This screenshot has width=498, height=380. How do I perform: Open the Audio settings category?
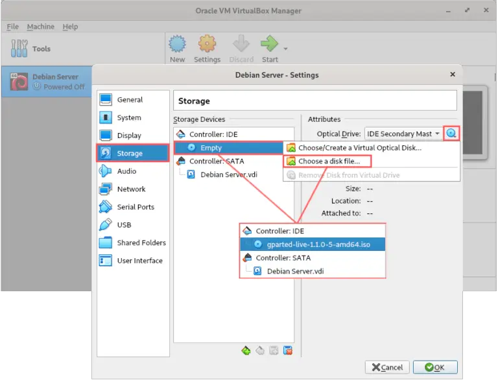(126, 171)
